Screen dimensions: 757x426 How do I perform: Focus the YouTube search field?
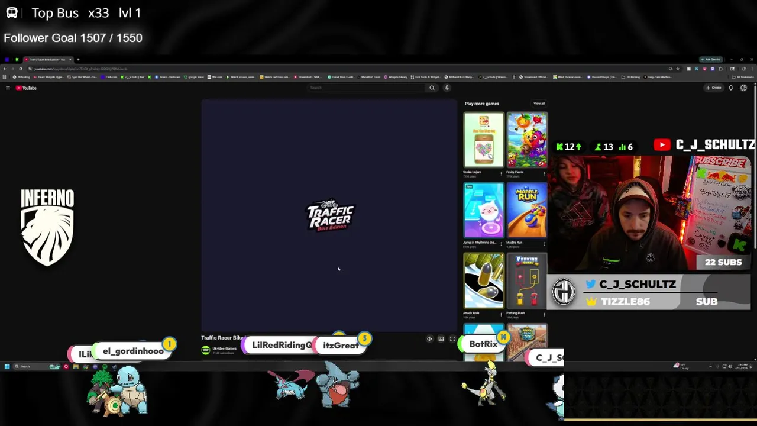[367, 88]
